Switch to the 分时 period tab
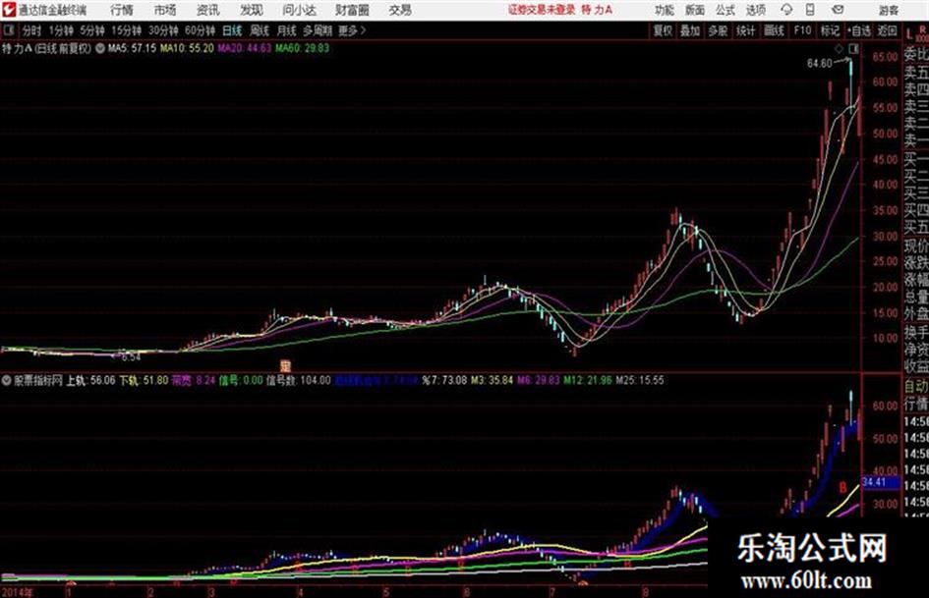The height and width of the screenshot is (598, 929). click(31, 30)
